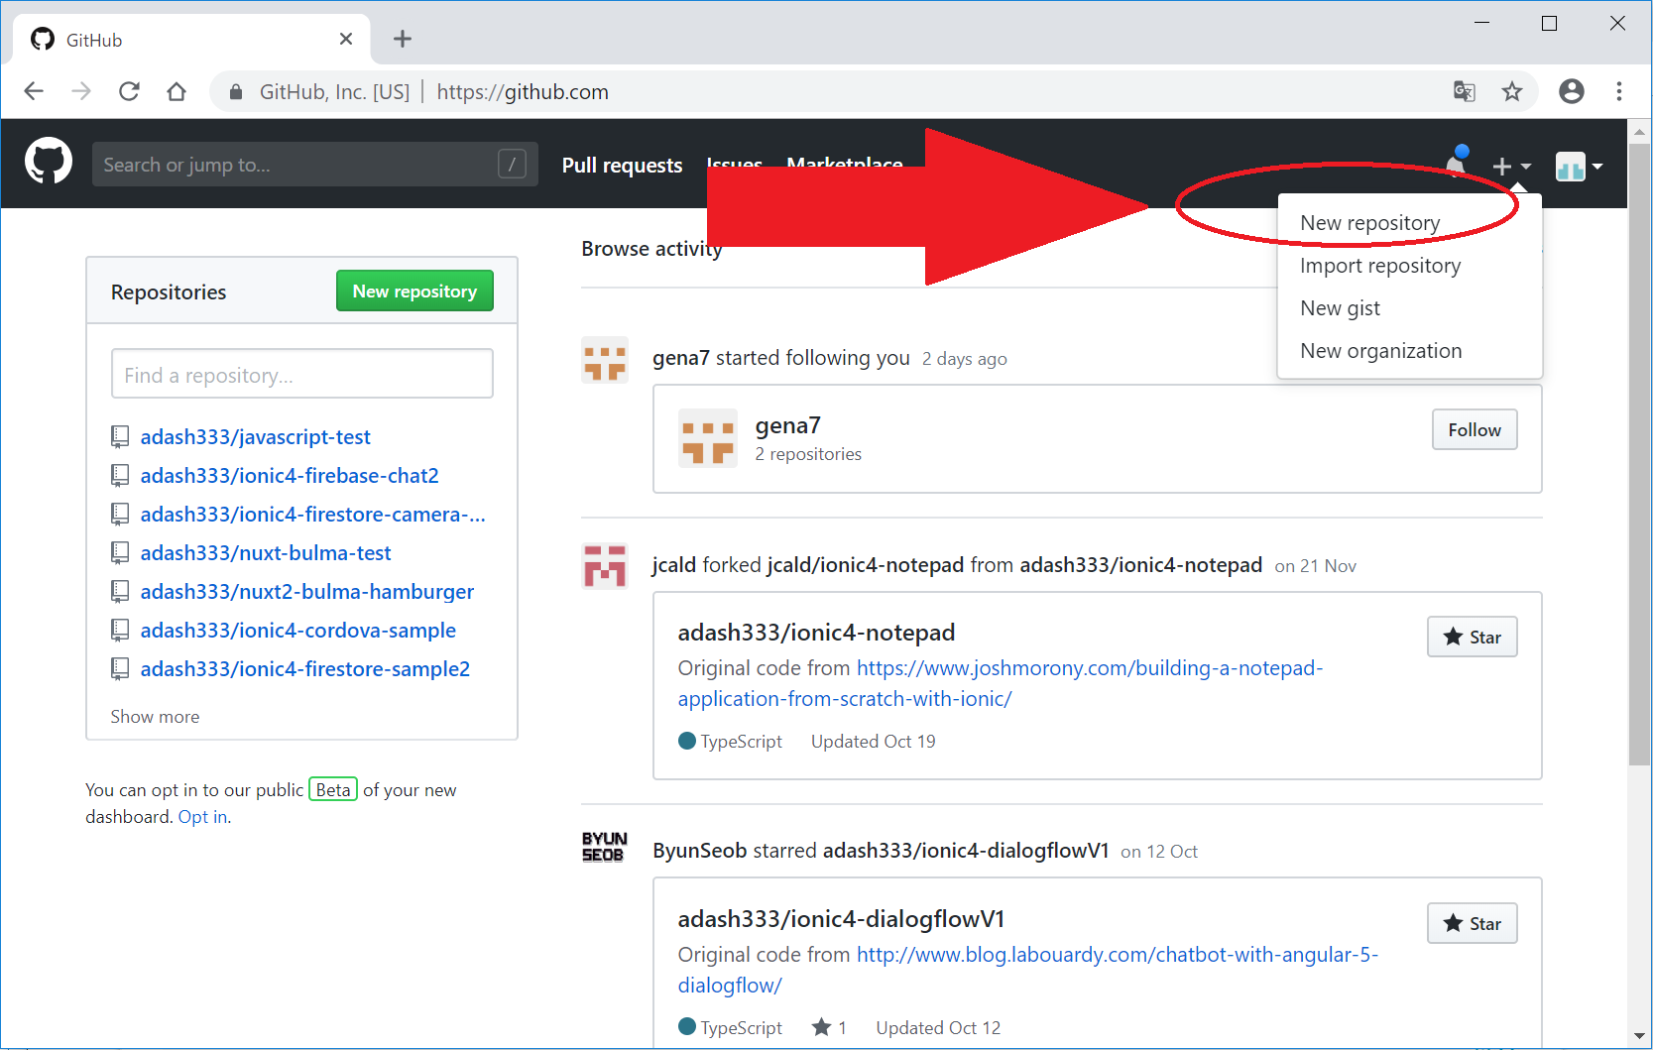This screenshot has height=1050, width=1653.
Task: Go to the browser home icon
Action: [x=177, y=91]
